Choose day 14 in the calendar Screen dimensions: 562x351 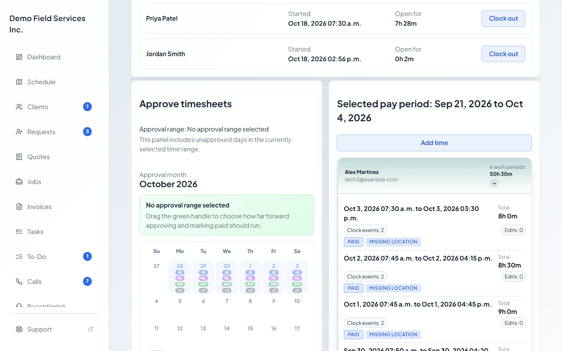[227, 328]
